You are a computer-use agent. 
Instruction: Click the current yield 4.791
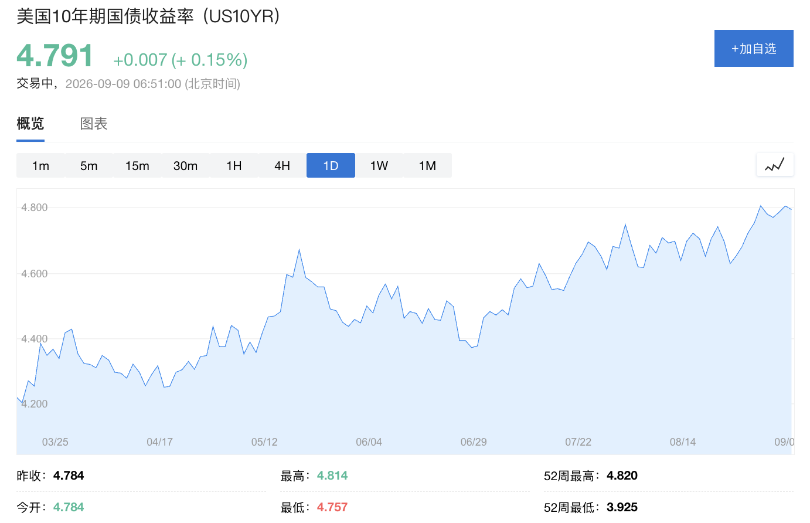55,56
